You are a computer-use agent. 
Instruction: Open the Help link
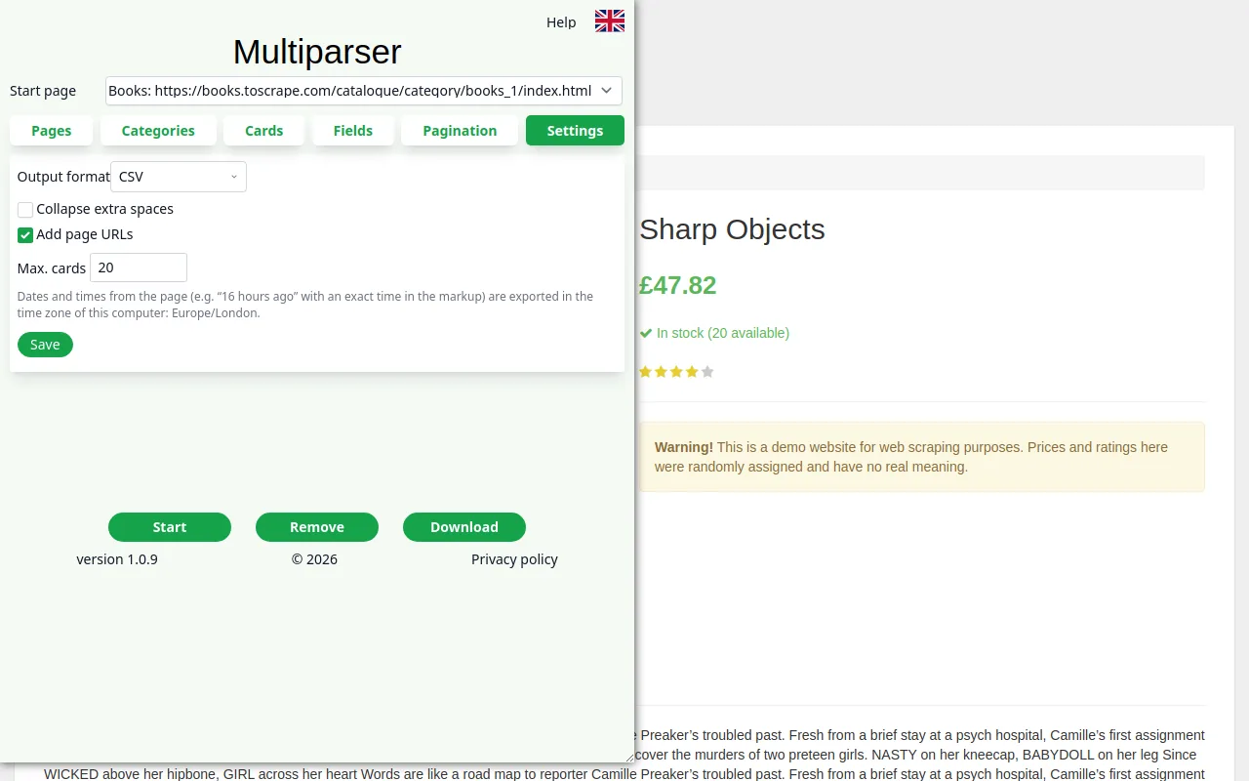pos(561,22)
